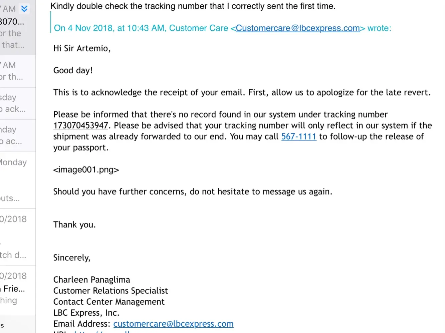
Task: Tap the name Charleen Panaglima in signature
Action: pos(91,280)
